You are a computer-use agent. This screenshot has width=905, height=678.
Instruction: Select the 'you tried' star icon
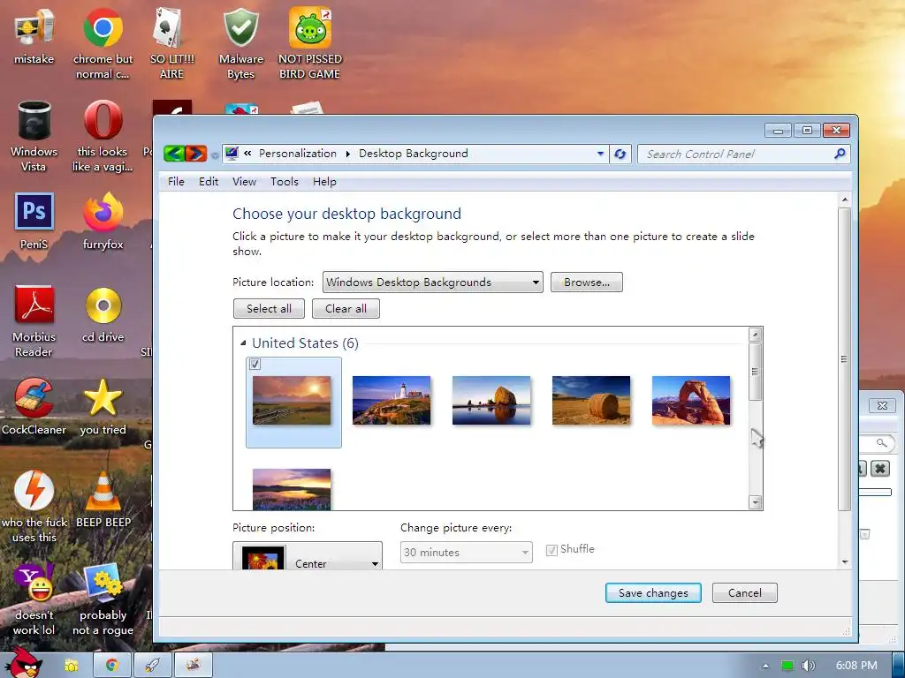[x=103, y=407]
